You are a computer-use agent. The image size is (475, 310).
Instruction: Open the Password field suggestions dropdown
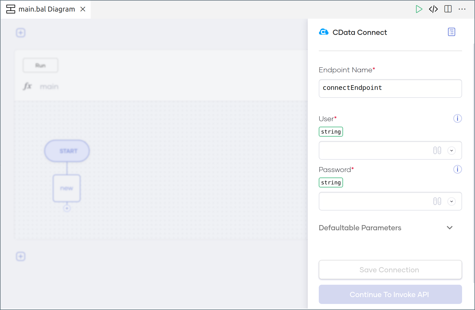click(x=452, y=201)
